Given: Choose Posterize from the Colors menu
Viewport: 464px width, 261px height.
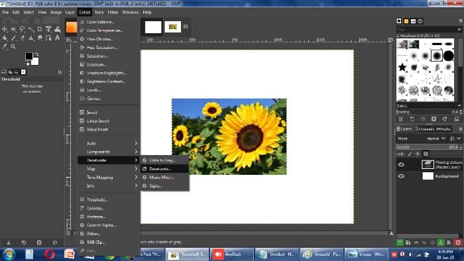Looking at the screenshot, I should (109, 217).
